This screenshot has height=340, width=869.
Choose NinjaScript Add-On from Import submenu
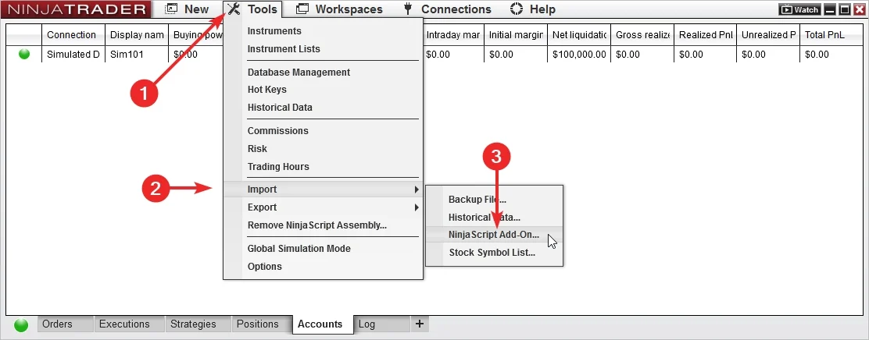[493, 235]
